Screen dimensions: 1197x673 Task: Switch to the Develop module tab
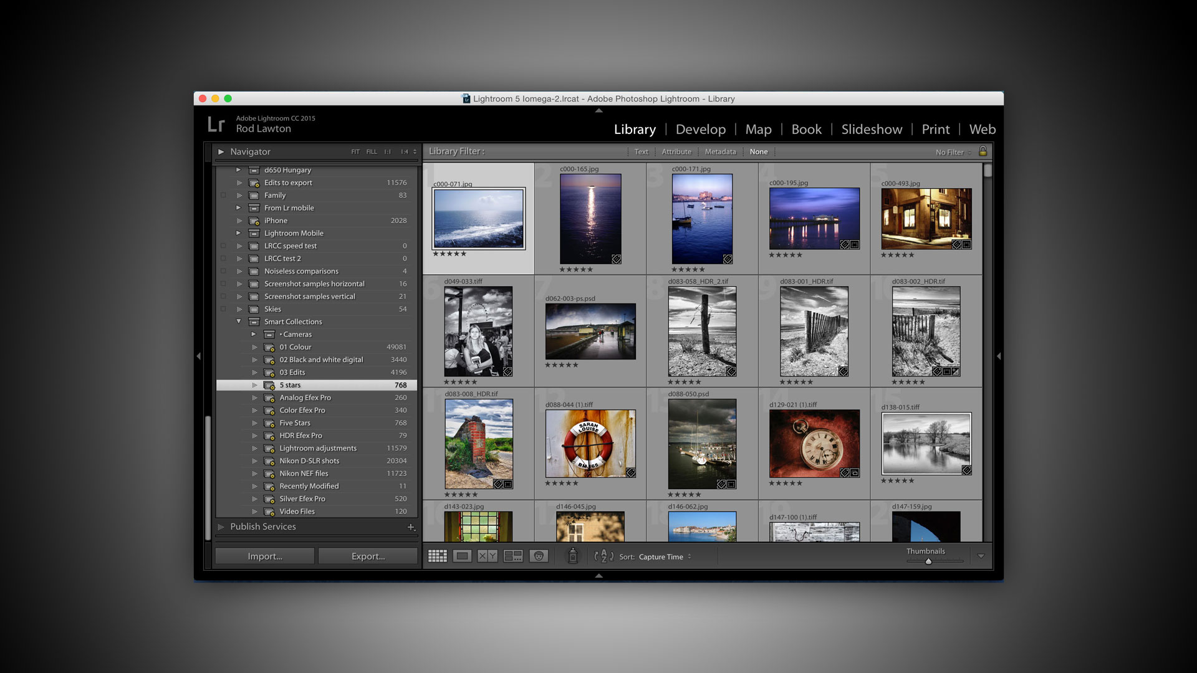pyautogui.click(x=701, y=129)
